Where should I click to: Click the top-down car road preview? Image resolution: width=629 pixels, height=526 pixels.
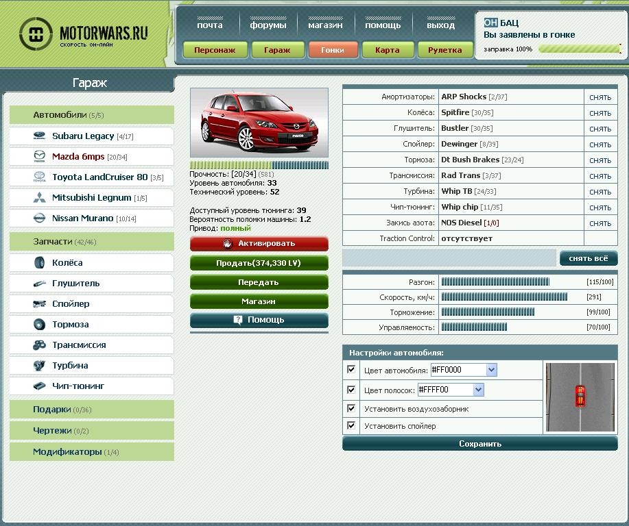(x=580, y=397)
